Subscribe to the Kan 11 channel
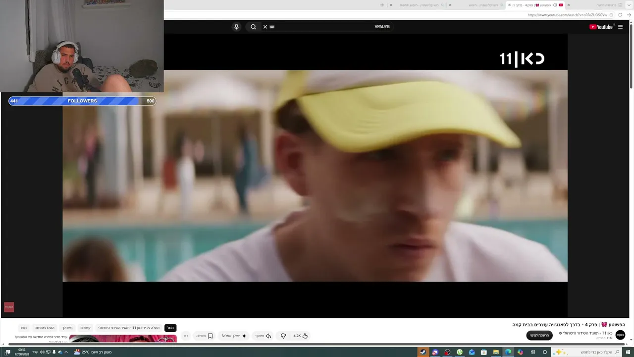Viewport: 634px width, 357px height. tap(539, 336)
